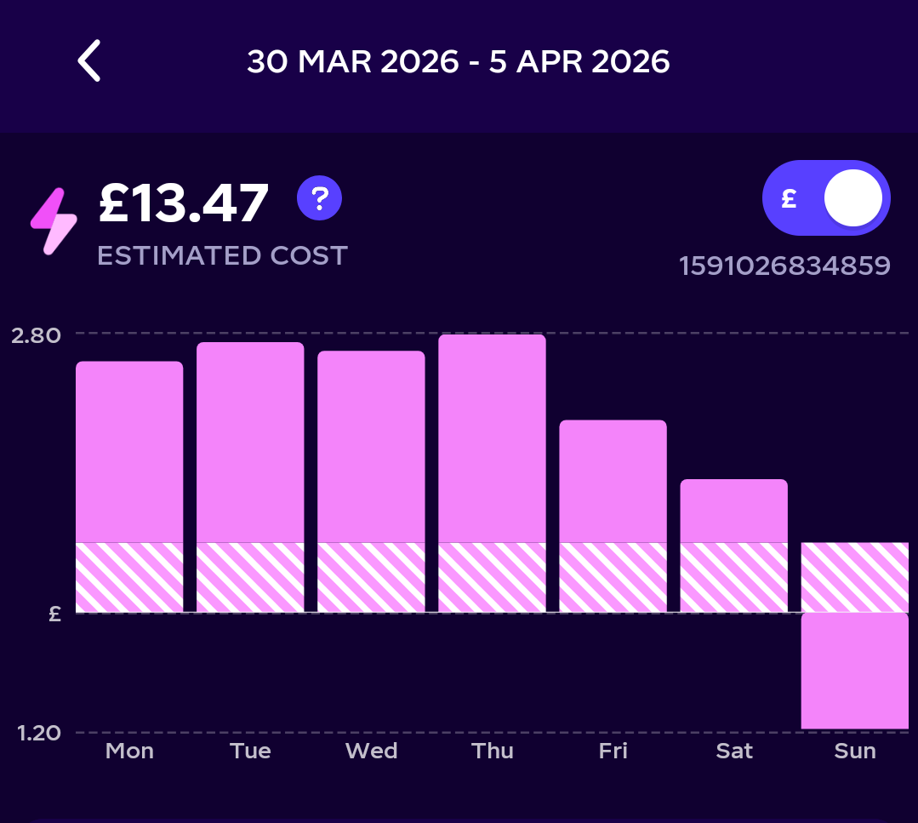Tap the Thu day label
The height and width of the screenshot is (823, 918).
coord(493,751)
